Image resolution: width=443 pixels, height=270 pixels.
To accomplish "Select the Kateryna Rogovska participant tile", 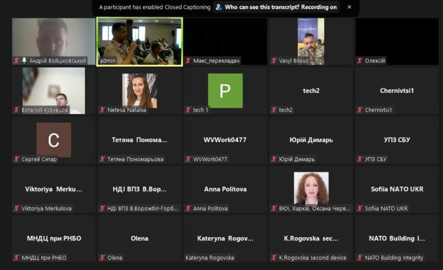I will pos(225,238).
